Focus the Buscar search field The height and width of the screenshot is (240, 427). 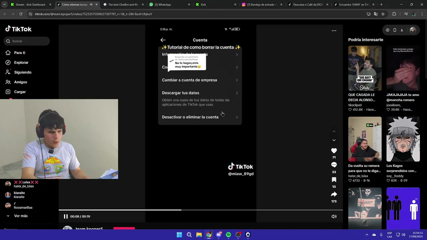pyautogui.click(x=27, y=41)
